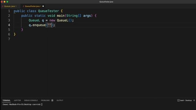Image resolution: width=196 pixels, height=110 pixels.
Task: Switch to the QueueL.java editor tab
Action: click(x=10, y=6)
